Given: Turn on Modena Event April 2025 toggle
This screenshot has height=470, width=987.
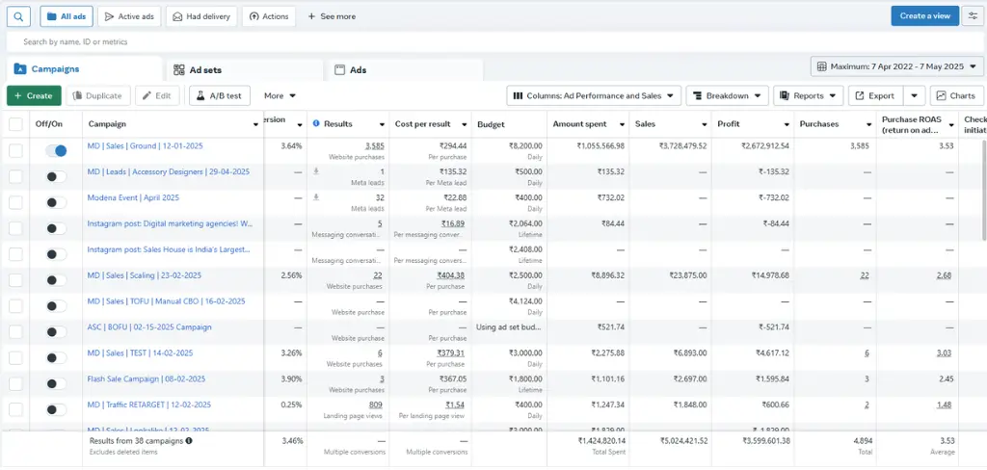Looking at the screenshot, I should [x=56, y=202].
